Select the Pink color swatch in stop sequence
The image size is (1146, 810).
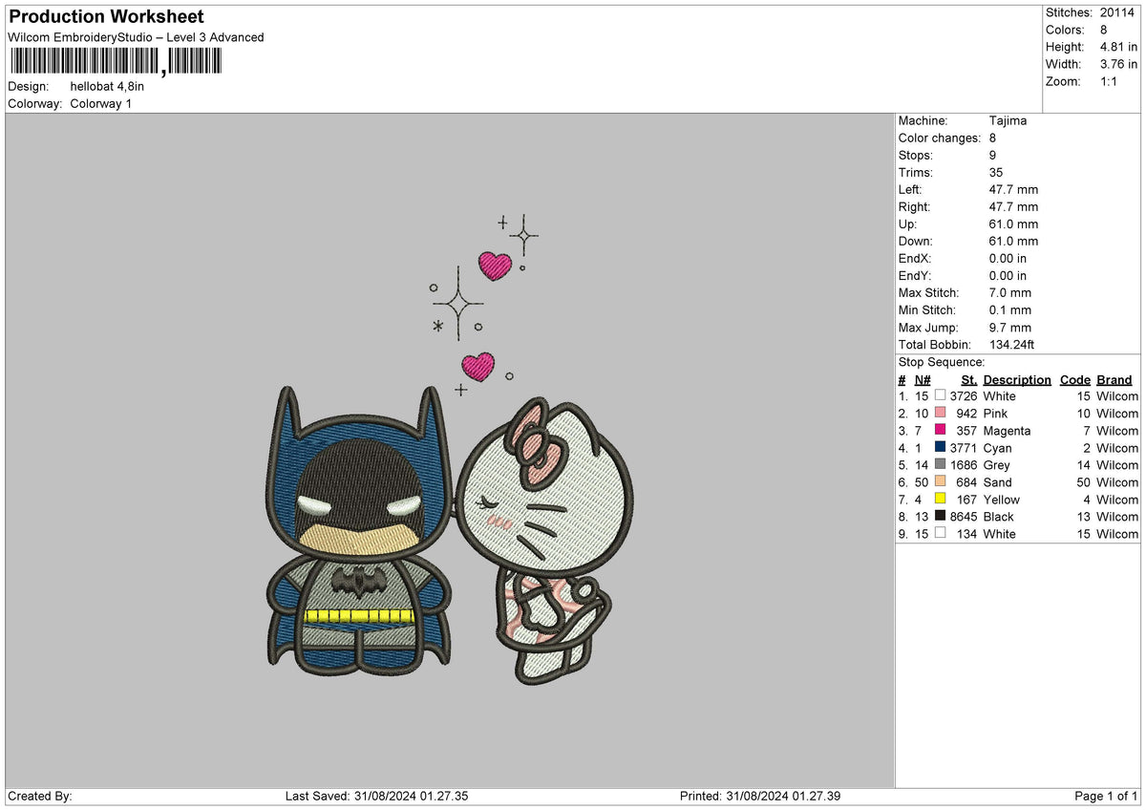point(940,413)
